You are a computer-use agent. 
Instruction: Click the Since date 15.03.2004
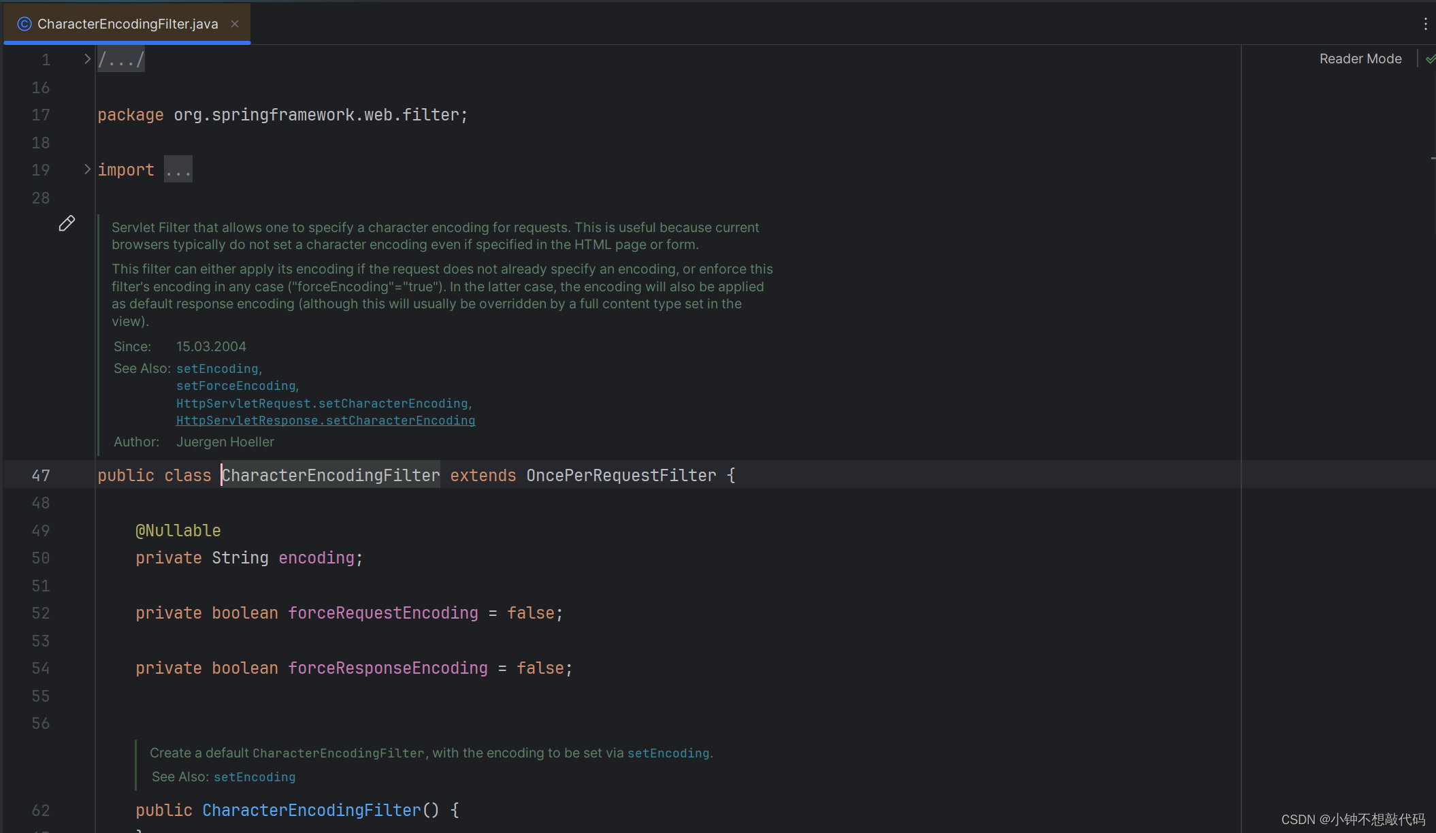(211, 346)
